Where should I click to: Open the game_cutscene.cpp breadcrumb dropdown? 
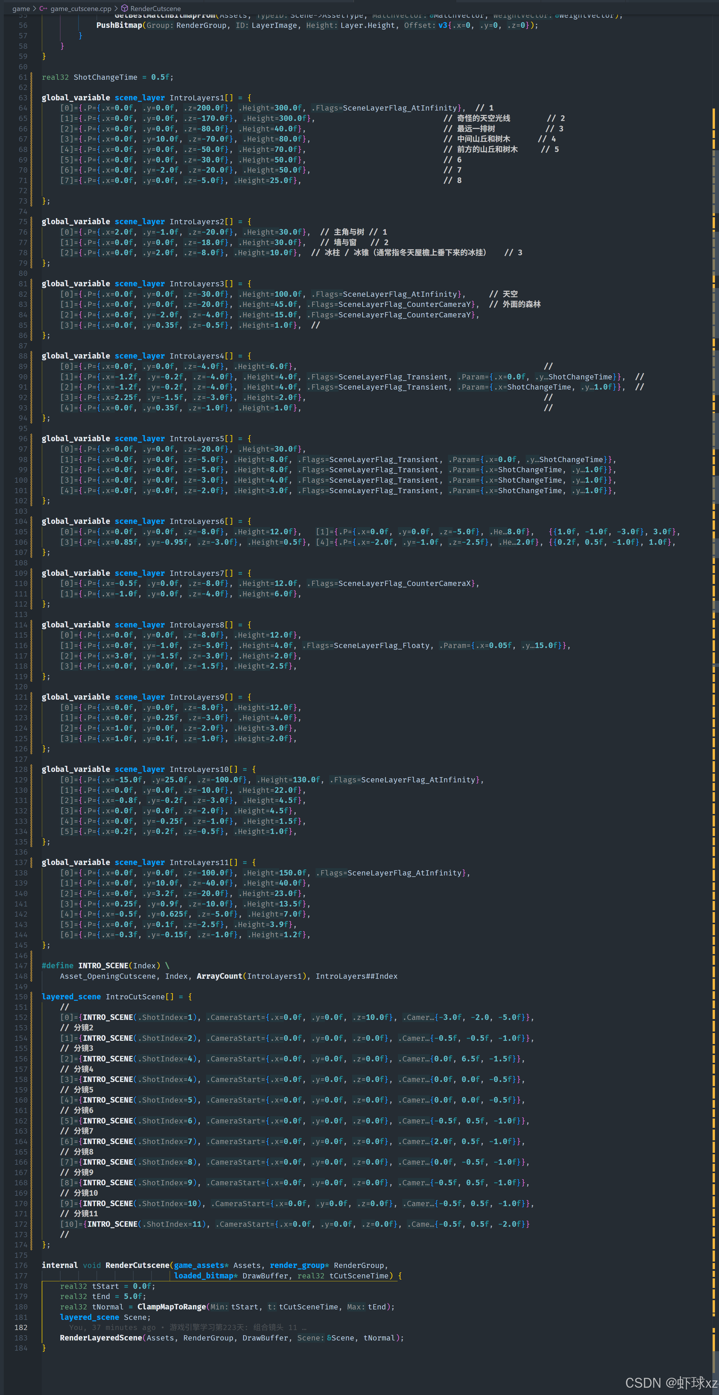[81, 9]
